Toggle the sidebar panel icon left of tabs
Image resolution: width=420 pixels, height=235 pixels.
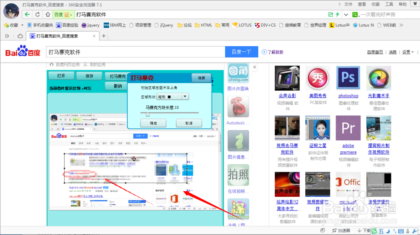(x=7, y=36)
